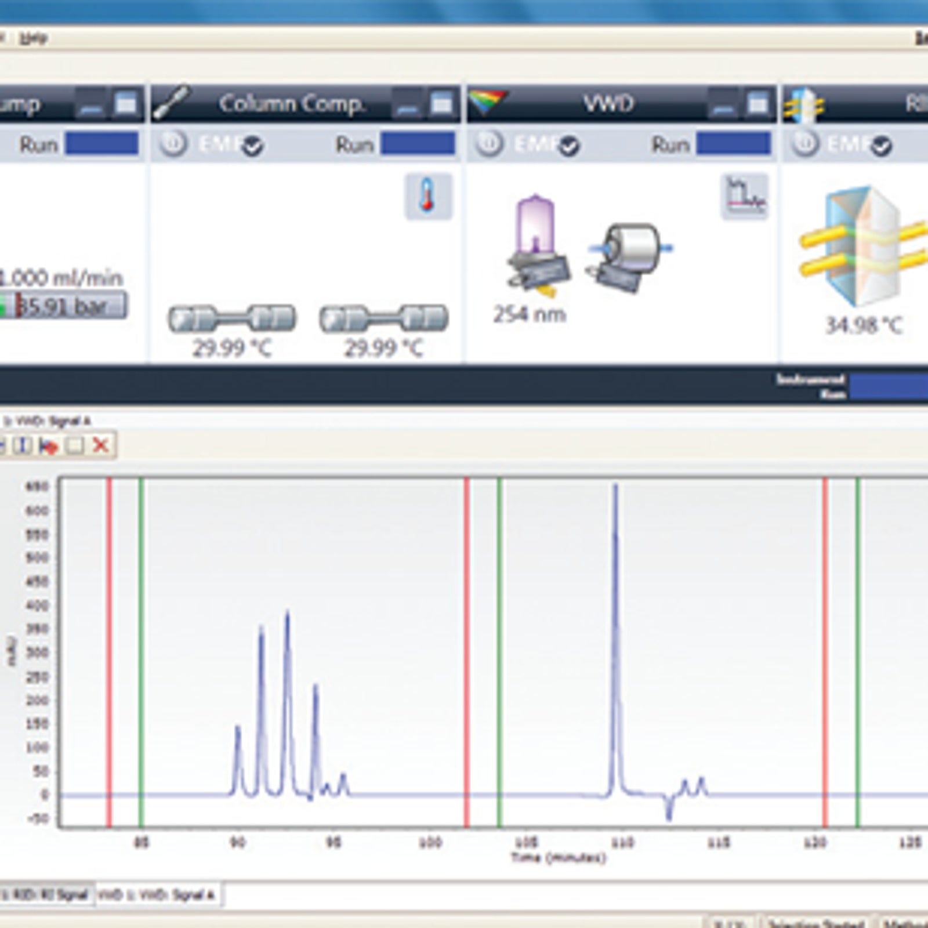This screenshot has height=928, width=928.
Task: Select the second column graphic
Action: coord(384,318)
